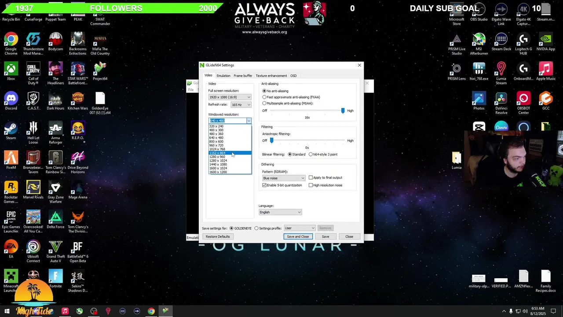
Task: Select the Xbox desktop icon
Action: [11, 71]
